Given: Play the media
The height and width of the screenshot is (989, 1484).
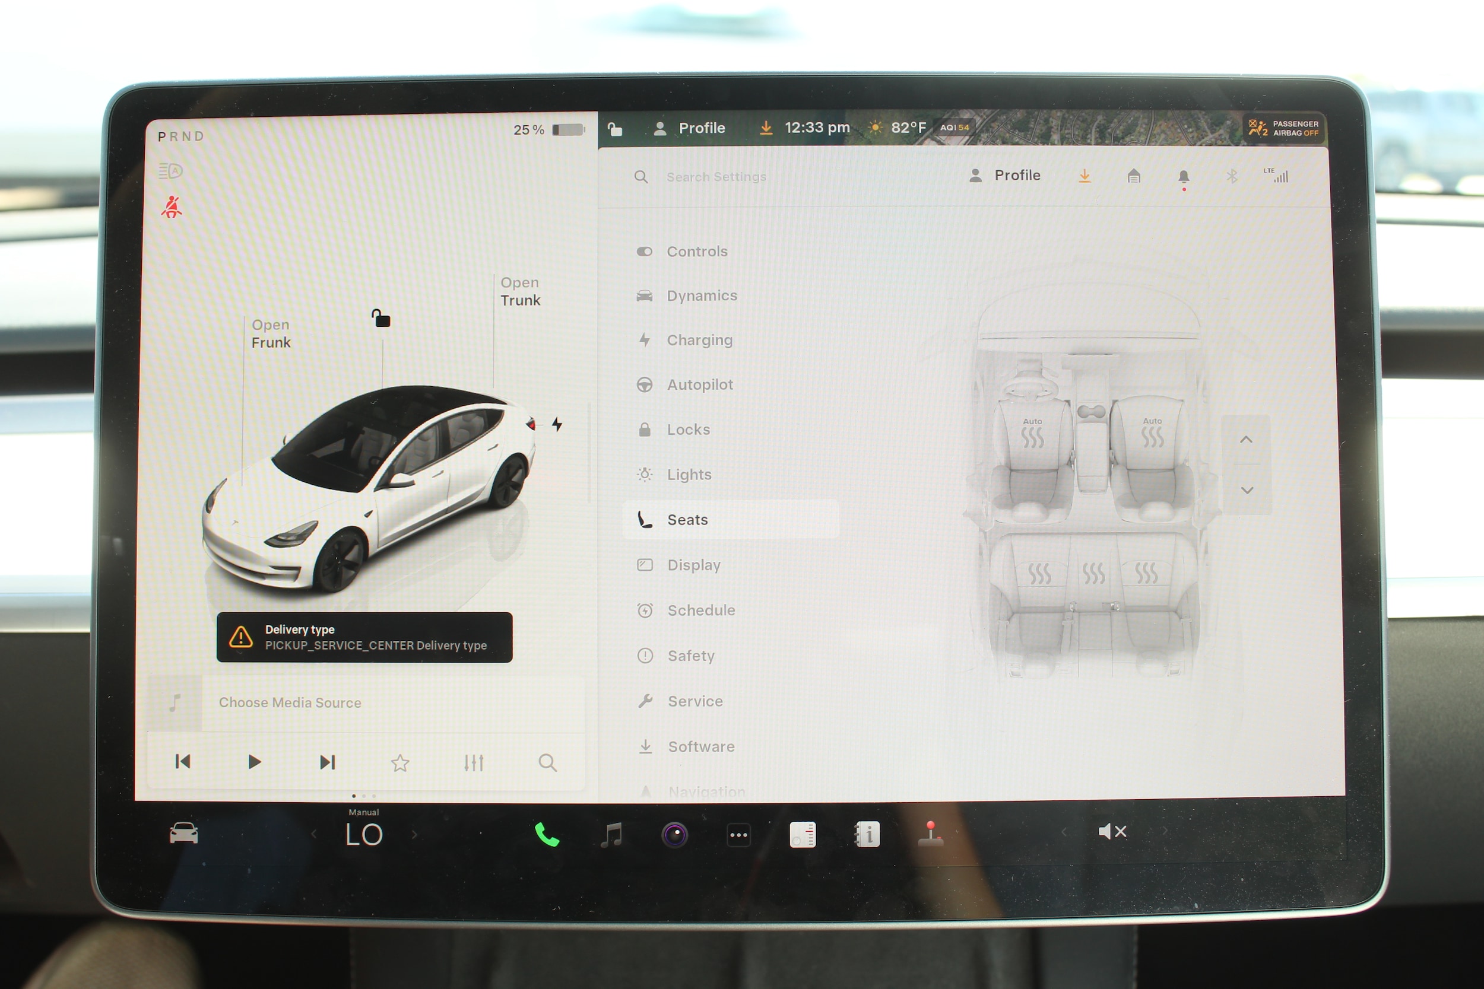Looking at the screenshot, I should point(254,762).
